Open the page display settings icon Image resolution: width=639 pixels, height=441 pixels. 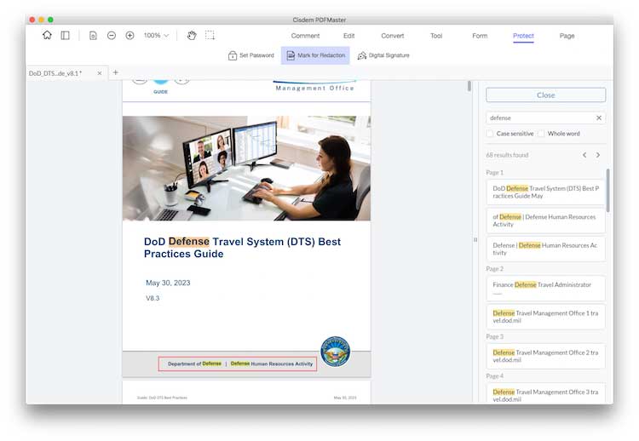tap(93, 36)
